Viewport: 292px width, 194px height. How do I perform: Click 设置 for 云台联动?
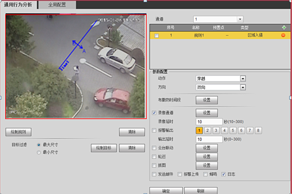[x=207, y=148]
